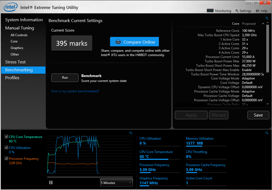Click Processor Current Limit '55,000 A'

click(x=248, y=57)
